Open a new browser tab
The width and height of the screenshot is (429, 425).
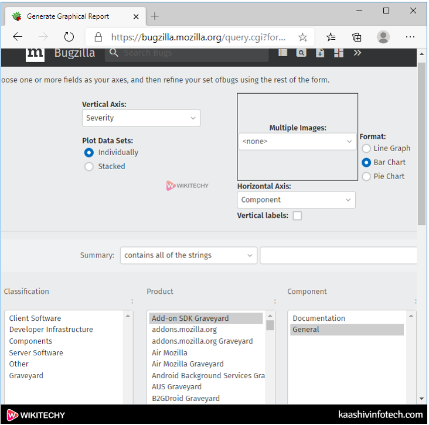[x=155, y=16]
